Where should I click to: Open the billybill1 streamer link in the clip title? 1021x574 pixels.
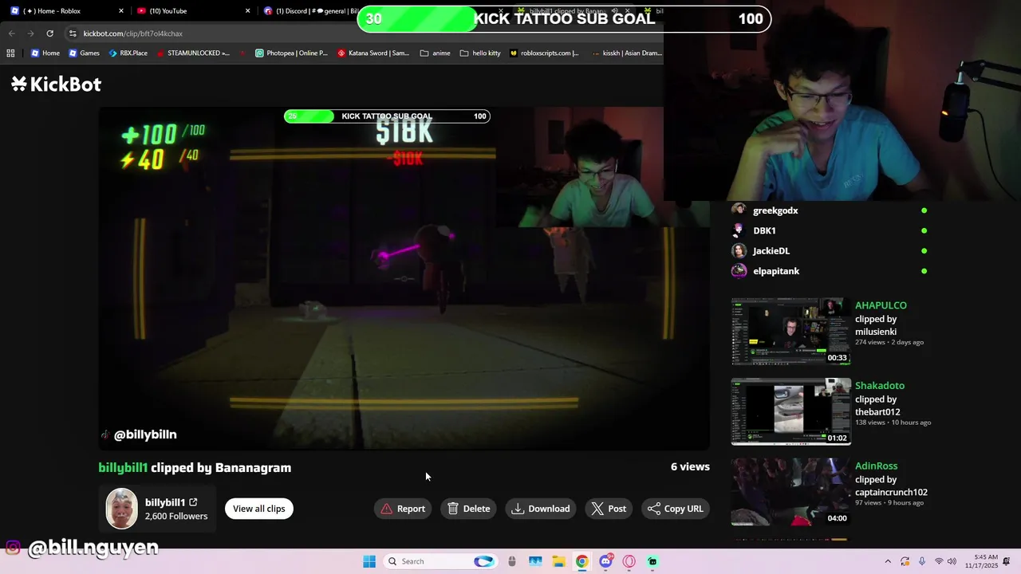click(123, 468)
